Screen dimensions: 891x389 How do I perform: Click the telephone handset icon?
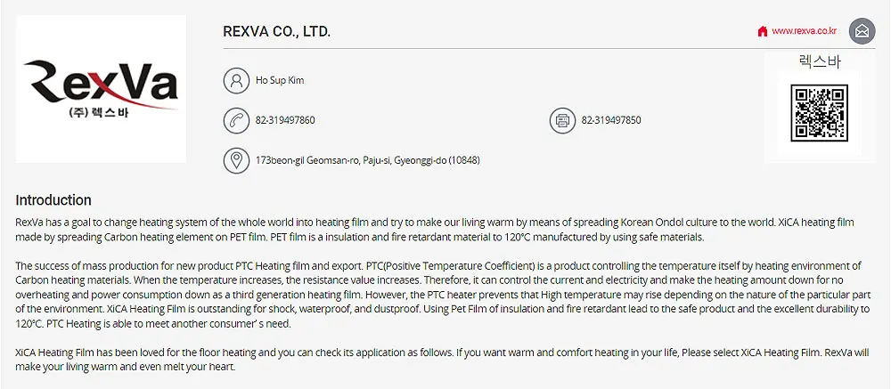236,120
